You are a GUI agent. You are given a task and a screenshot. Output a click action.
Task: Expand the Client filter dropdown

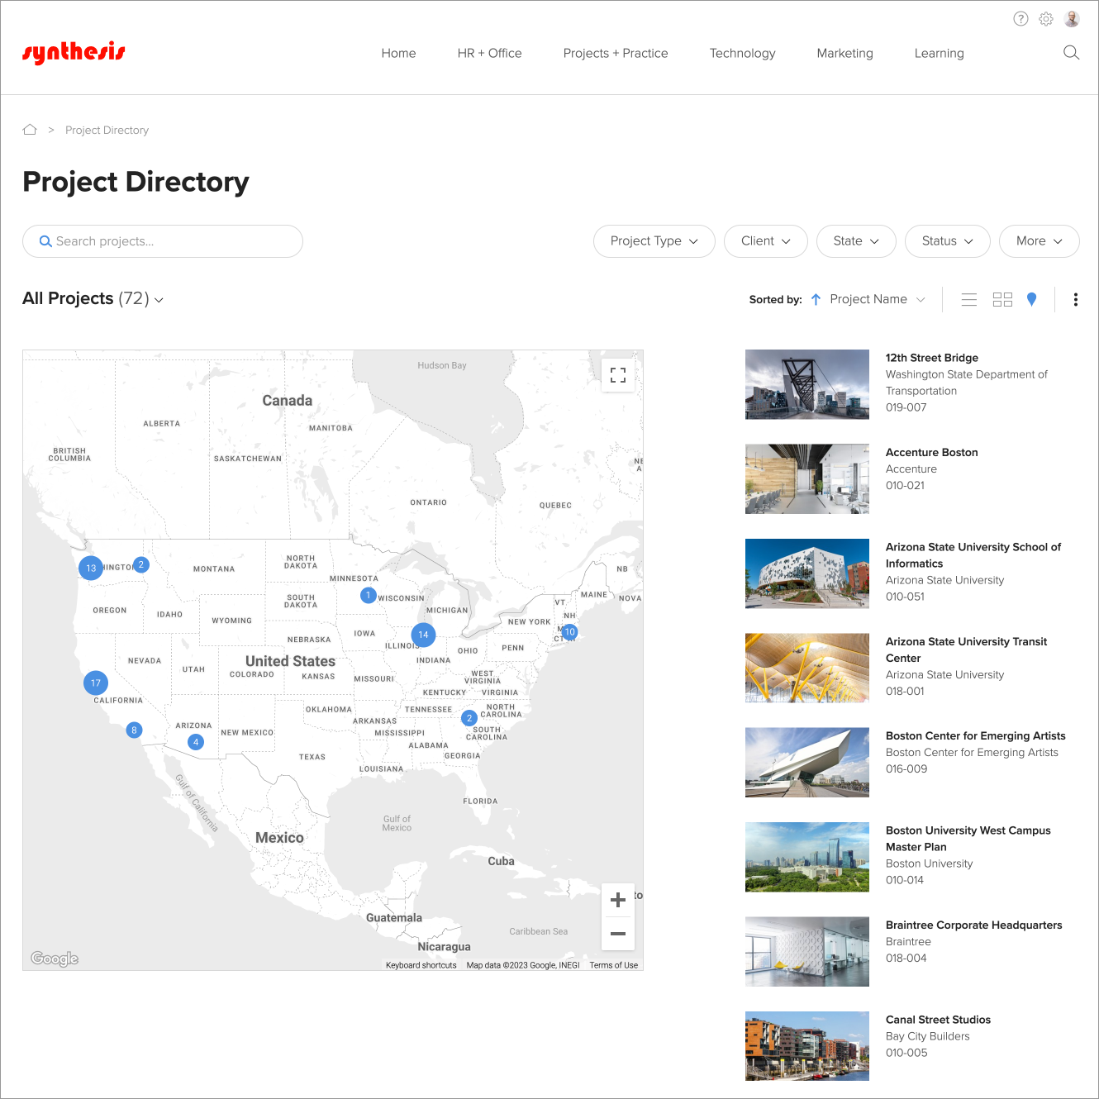pos(765,240)
